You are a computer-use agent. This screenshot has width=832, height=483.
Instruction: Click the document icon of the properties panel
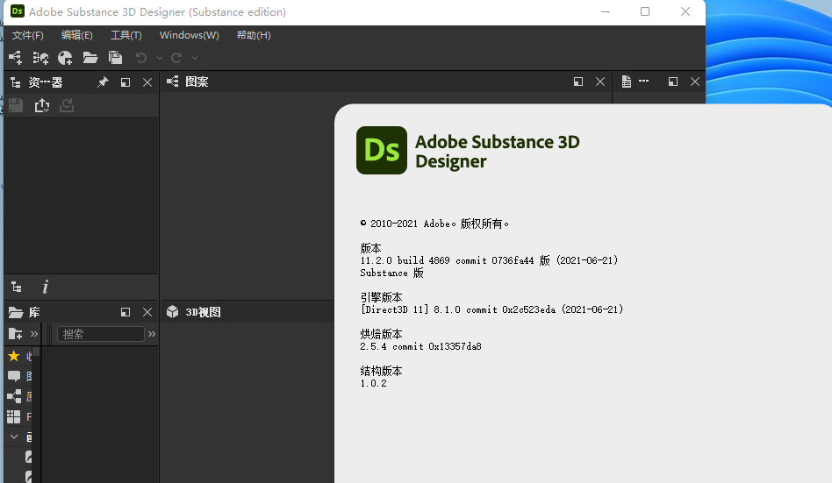click(x=627, y=82)
